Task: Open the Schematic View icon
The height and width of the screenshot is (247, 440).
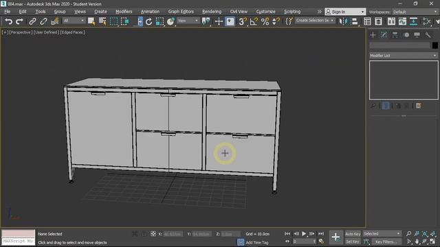Action: [413, 21]
